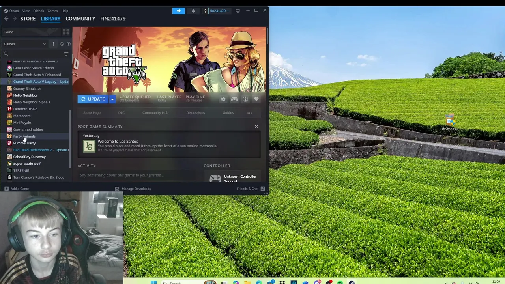Open the Discussions link
Image resolution: width=505 pixels, height=284 pixels.
(x=196, y=113)
